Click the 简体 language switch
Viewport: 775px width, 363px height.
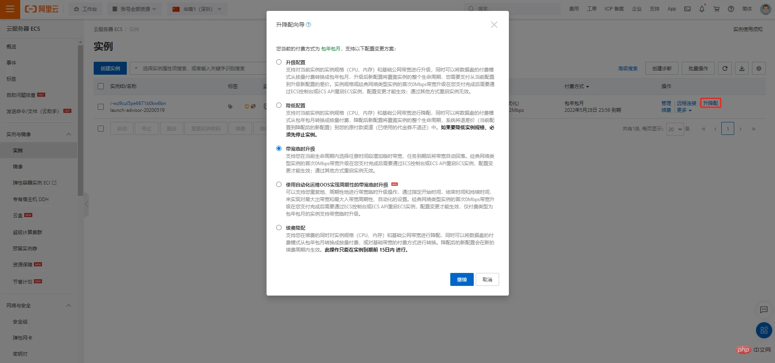click(x=747, y=9)
